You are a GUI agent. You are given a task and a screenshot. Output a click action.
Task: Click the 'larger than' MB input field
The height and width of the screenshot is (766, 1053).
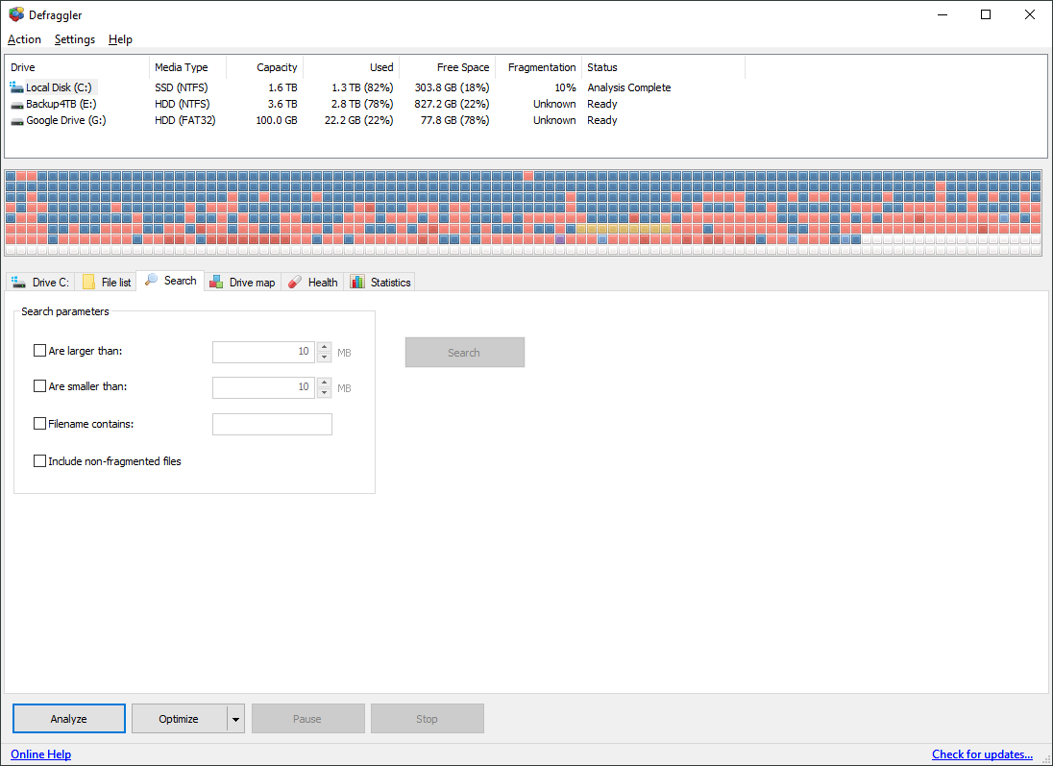click(263, 352)
